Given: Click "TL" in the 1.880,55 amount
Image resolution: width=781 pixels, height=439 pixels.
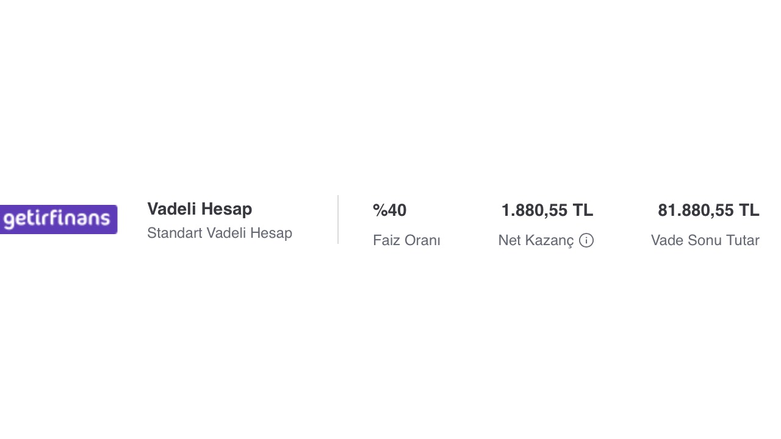Looking at the screenshot, I should 583,210.
